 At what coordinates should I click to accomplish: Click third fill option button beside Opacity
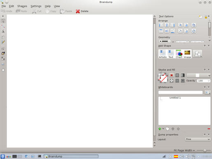(183, 81)
